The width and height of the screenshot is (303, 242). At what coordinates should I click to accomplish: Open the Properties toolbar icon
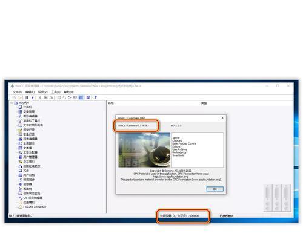click(x=88, y=97)
